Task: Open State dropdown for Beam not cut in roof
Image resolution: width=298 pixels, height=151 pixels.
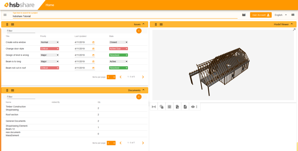Action: [x=119, y=68]
